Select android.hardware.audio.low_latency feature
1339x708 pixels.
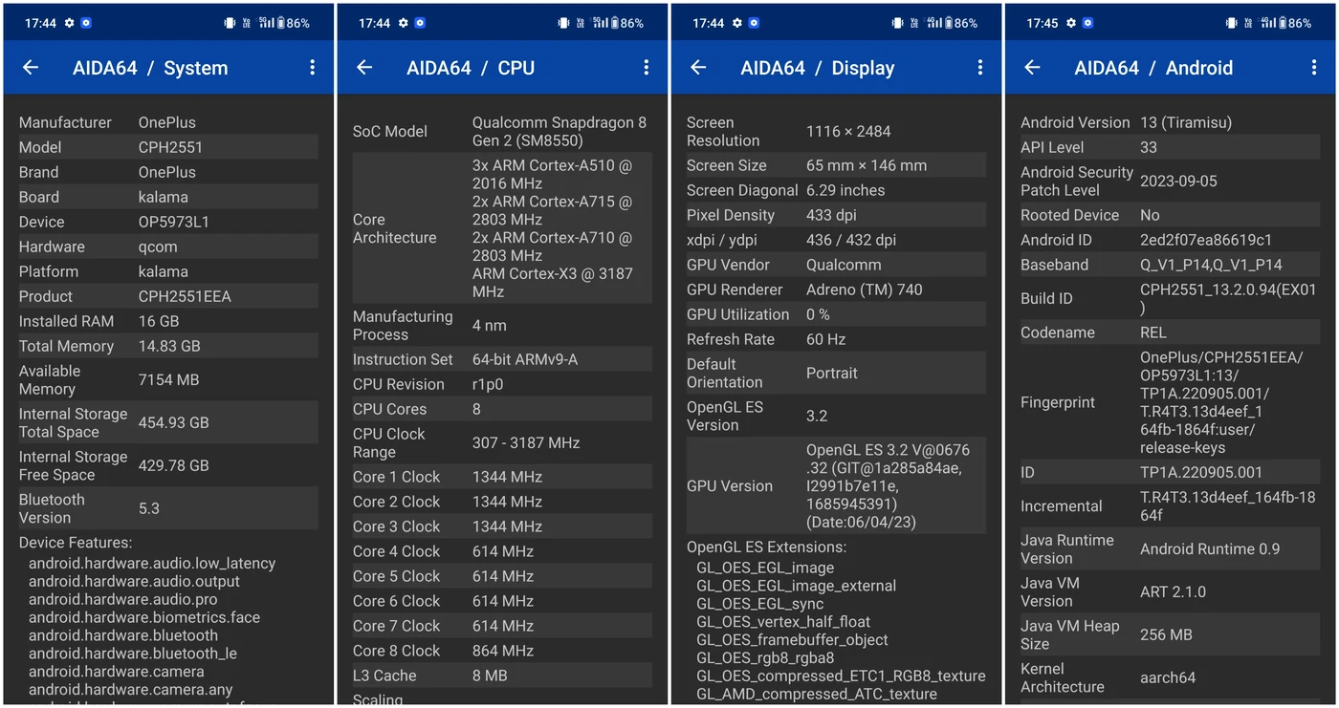click(152, 564)
